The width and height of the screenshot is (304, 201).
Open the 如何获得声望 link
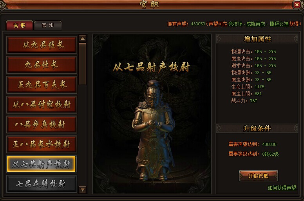click(x=282, y=188)
